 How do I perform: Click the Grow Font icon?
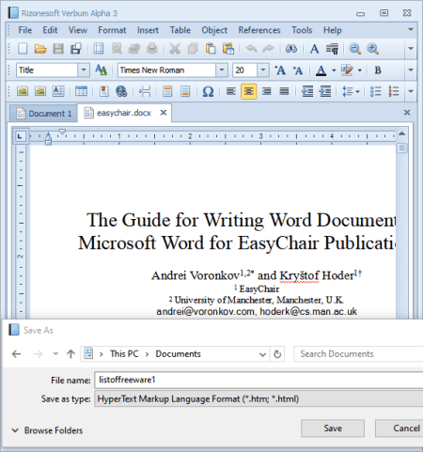pyautogui.click(x=280, y=70)
